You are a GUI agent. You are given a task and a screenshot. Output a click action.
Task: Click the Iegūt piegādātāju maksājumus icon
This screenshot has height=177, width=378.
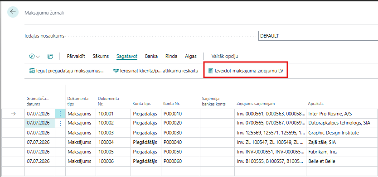click(32, 71)
